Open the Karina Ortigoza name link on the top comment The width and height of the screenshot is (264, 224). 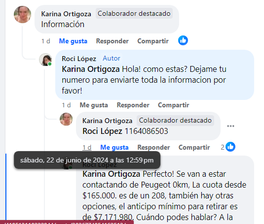66,14
